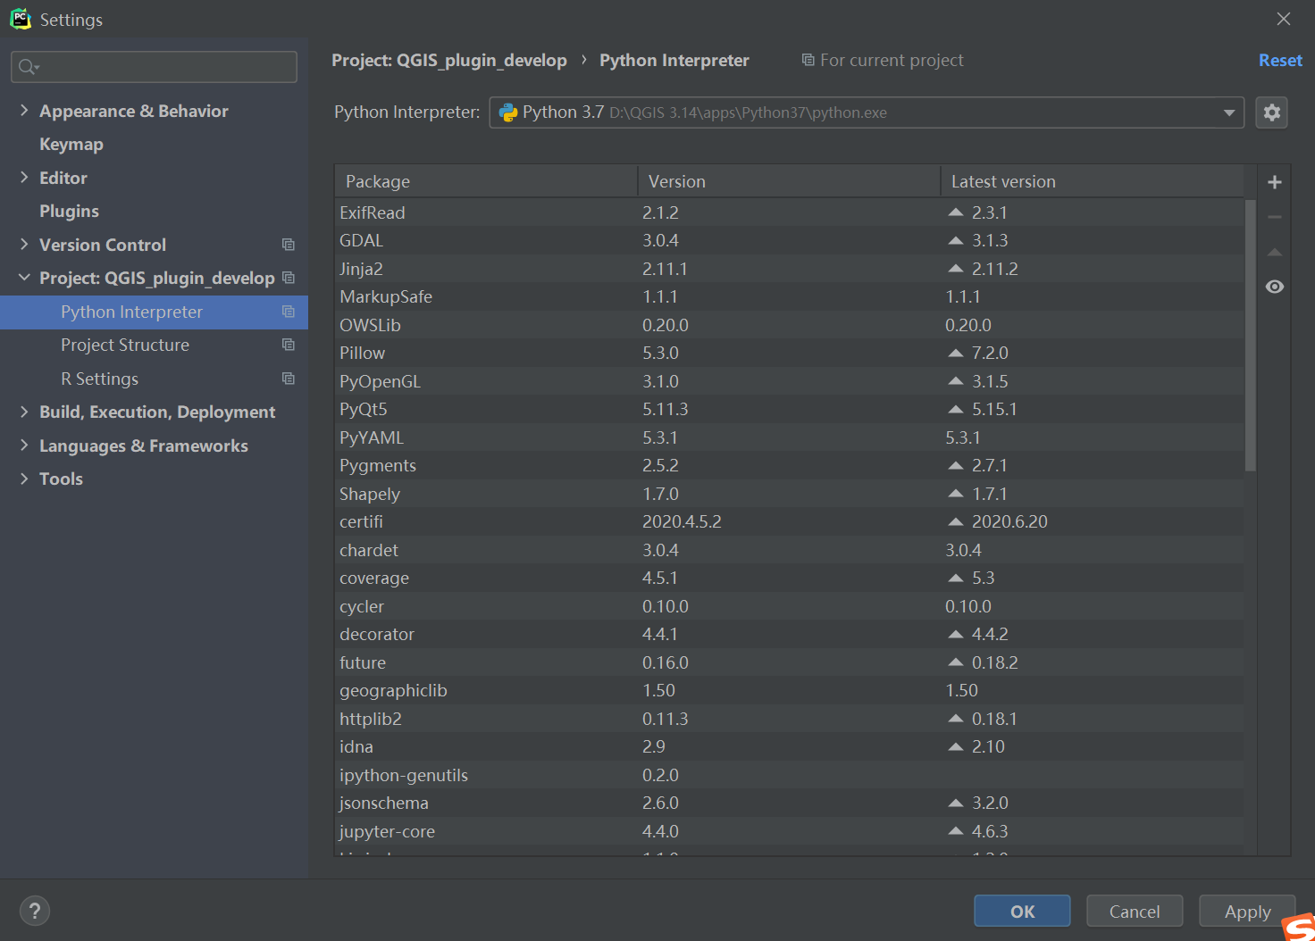Click project-level icon beside Python Interpreter item

coord(289,312)
